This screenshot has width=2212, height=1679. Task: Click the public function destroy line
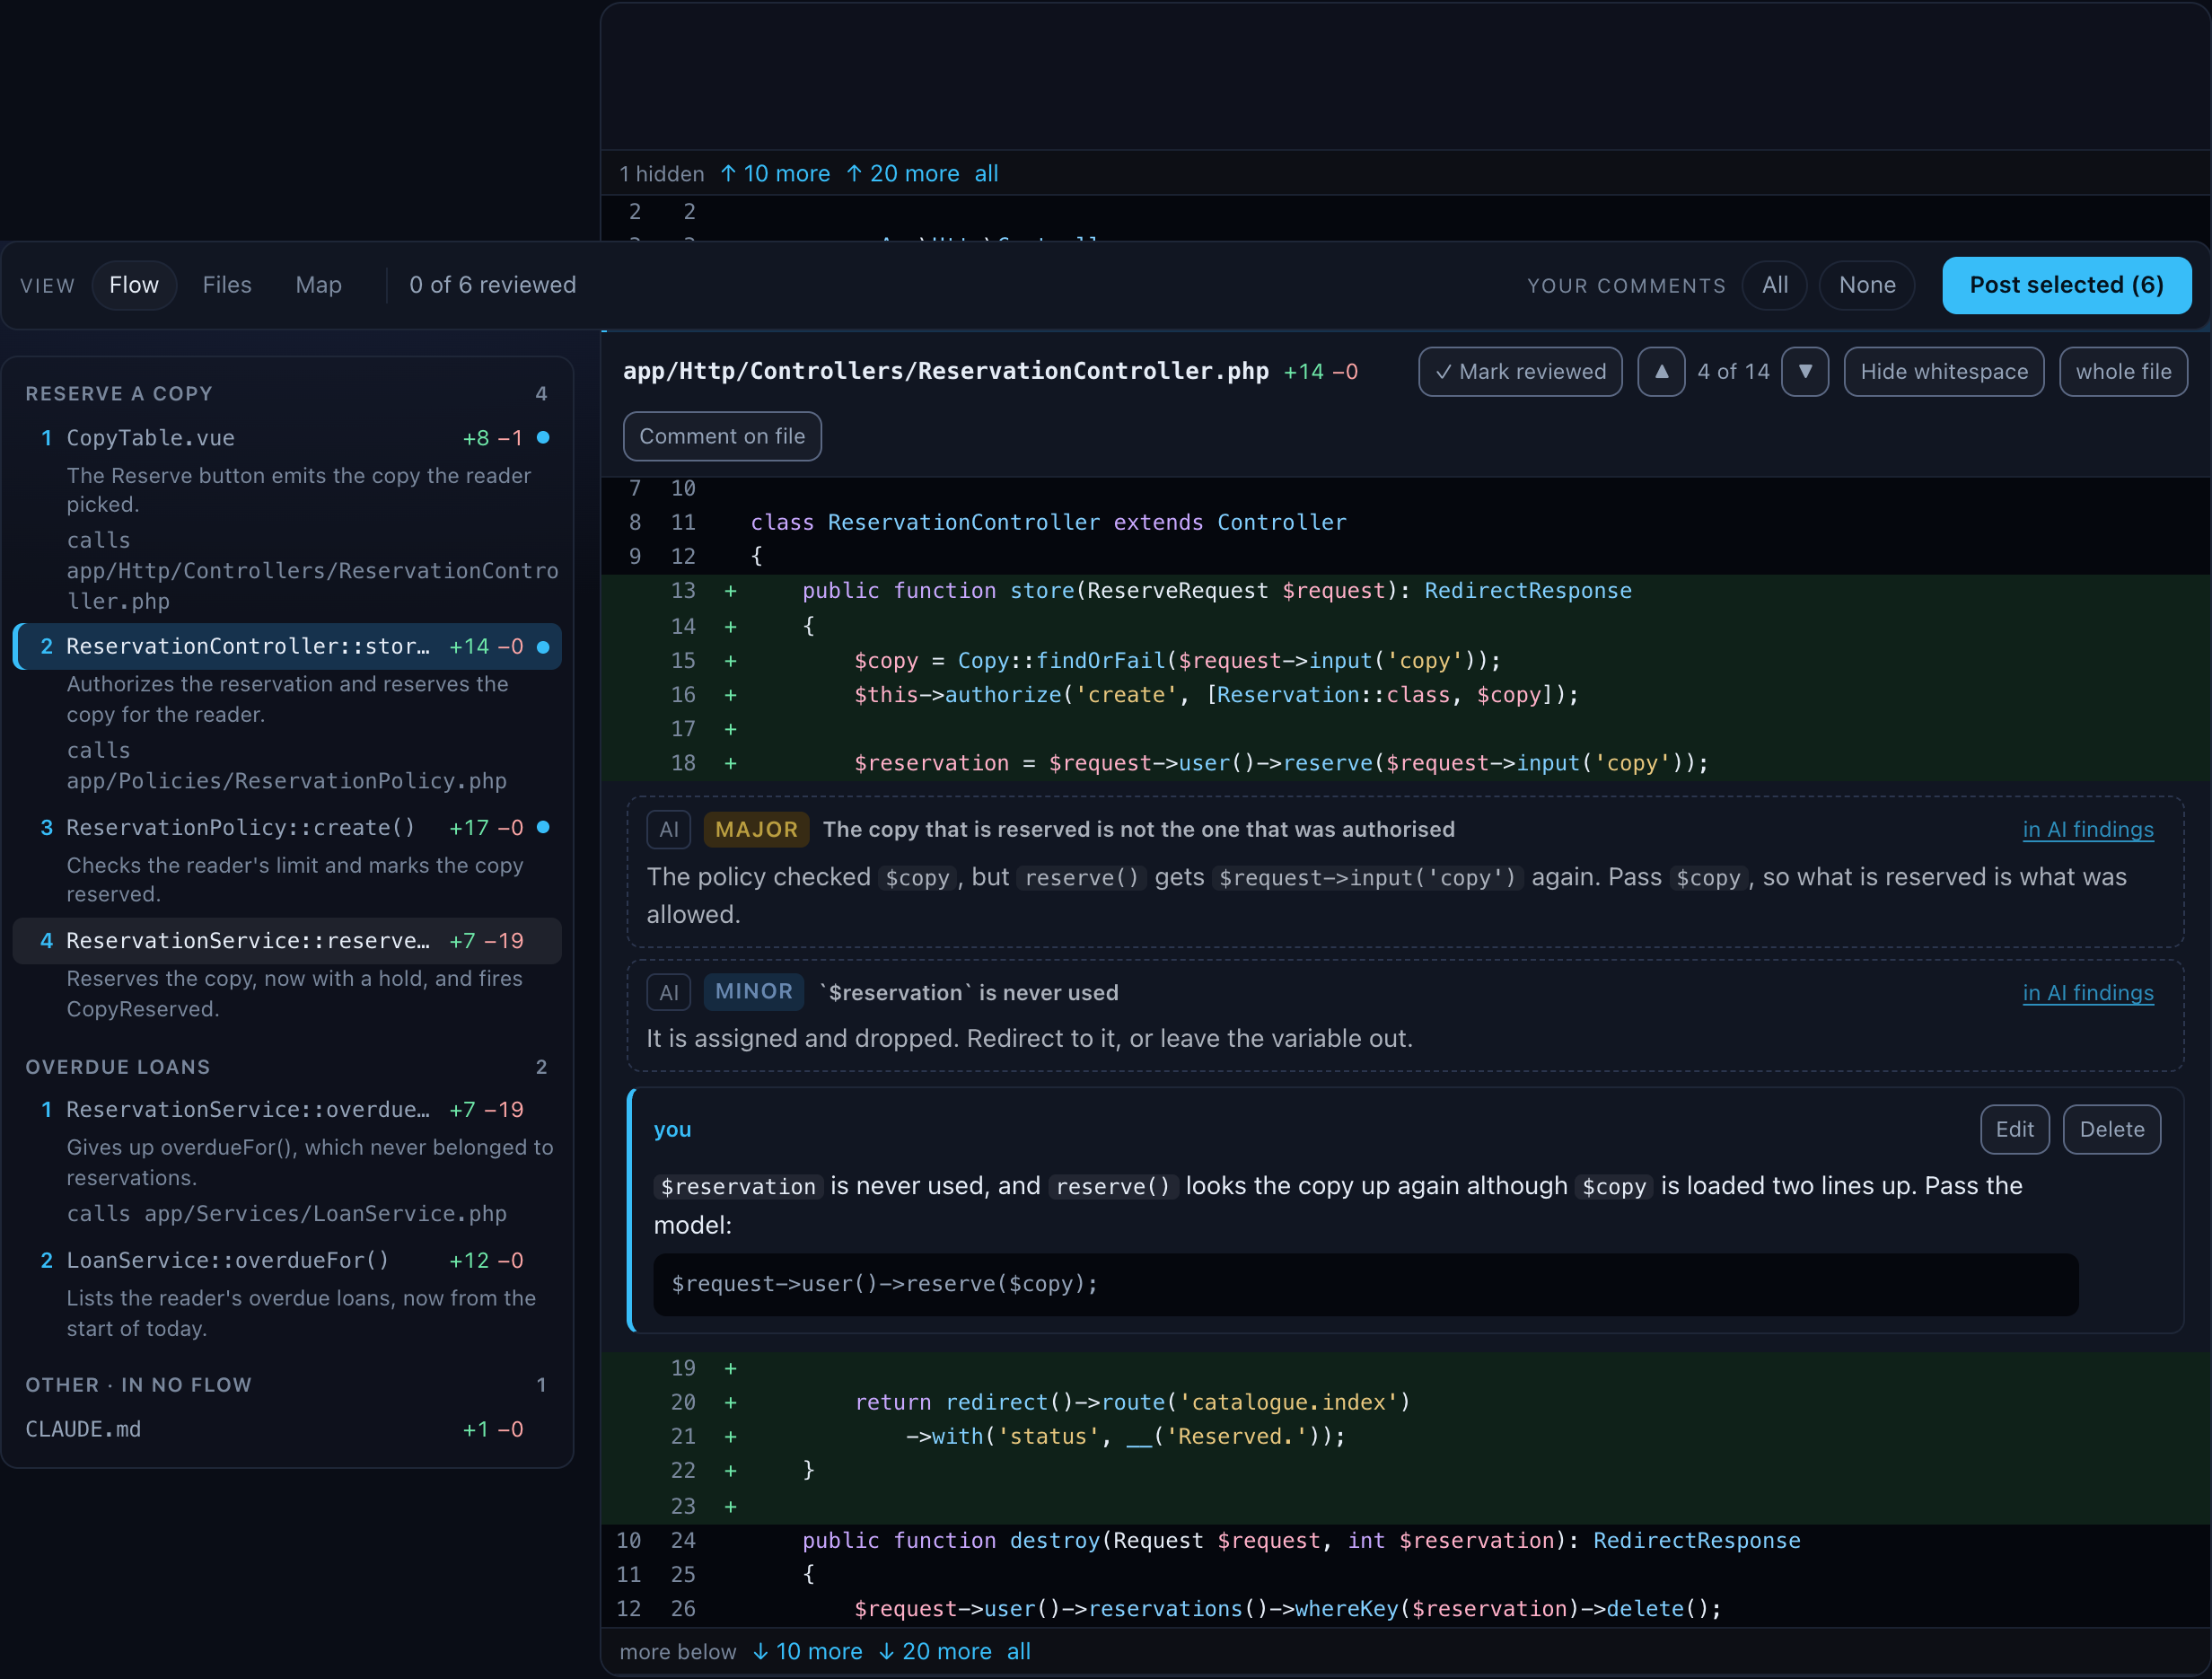click(x=1406, y=1541)
